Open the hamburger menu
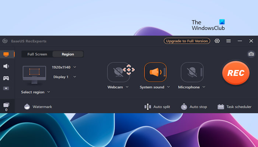Screen dimensions: 258x147 click(x=229, y=41)
